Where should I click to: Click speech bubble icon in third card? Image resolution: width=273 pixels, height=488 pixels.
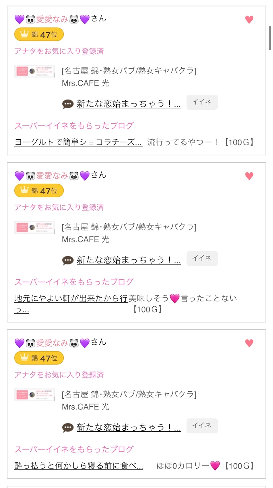pos(68,428)
